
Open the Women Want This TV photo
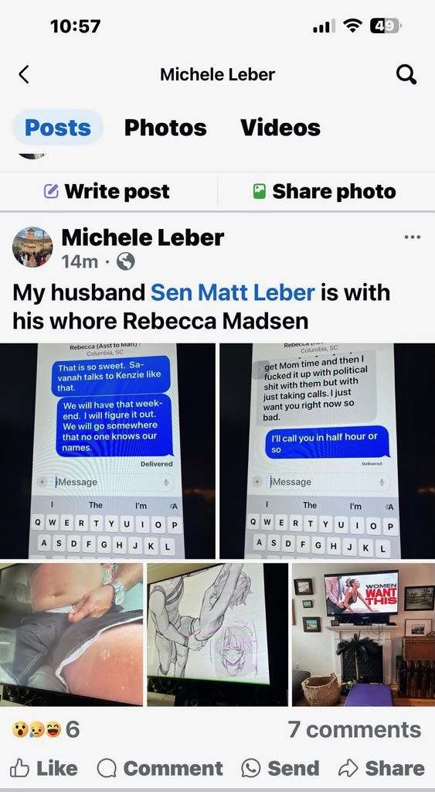pos(363,634)
